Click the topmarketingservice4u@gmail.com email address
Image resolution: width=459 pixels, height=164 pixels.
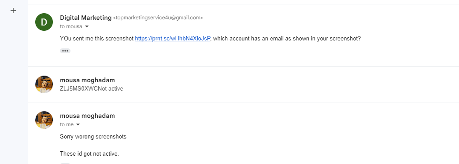158,18
